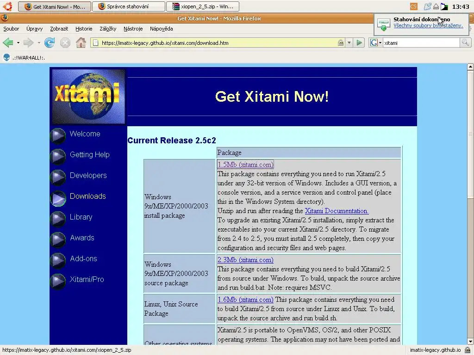
Task: Open the Back history dropdown arrow
Action: coord(18,43)
